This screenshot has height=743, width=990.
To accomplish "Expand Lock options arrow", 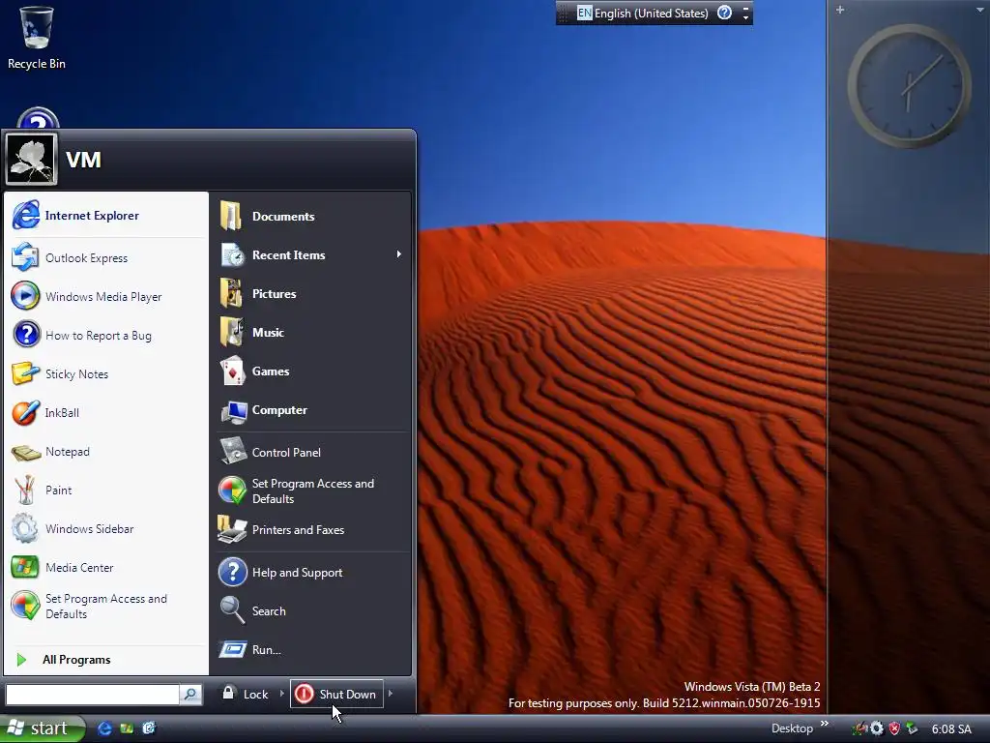I will pos(281,693).
